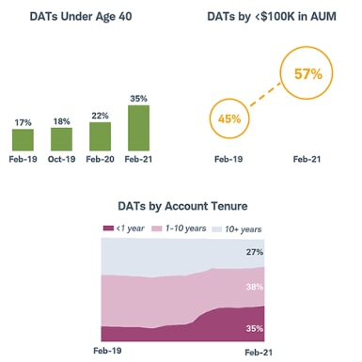Select the 10+ years legend swatch
Viewport: 362px width, 362px height.
click(x=216, y=229)
